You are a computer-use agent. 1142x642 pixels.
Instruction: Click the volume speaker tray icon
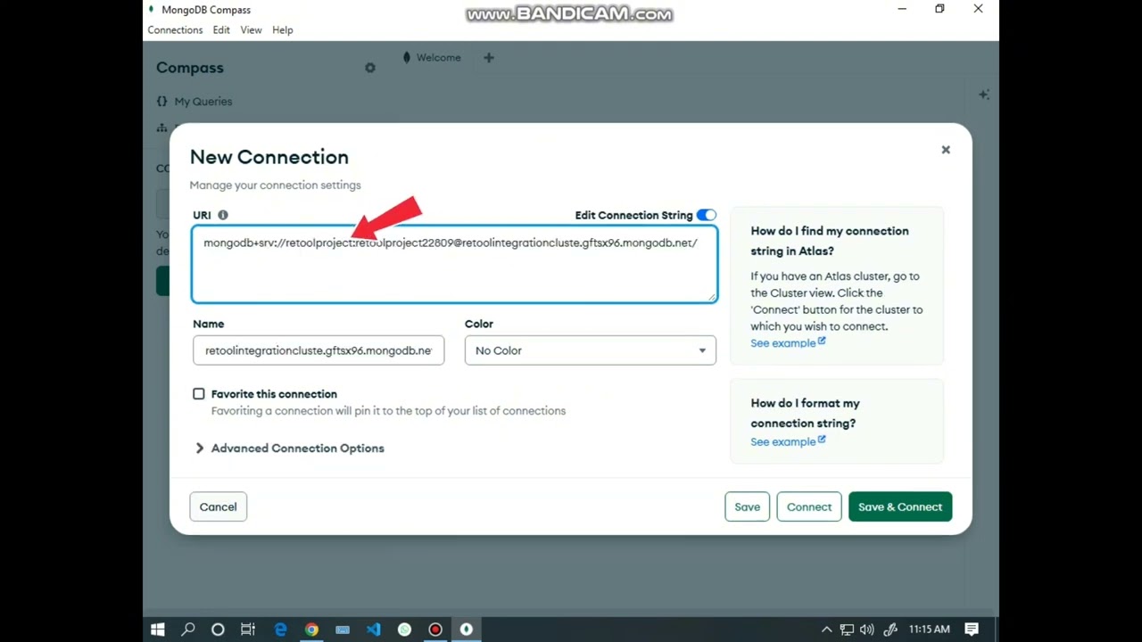coord(867,630)
